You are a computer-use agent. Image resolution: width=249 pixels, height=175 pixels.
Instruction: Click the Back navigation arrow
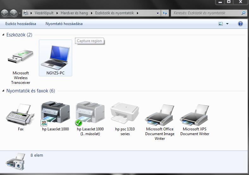tap(5, 13)
